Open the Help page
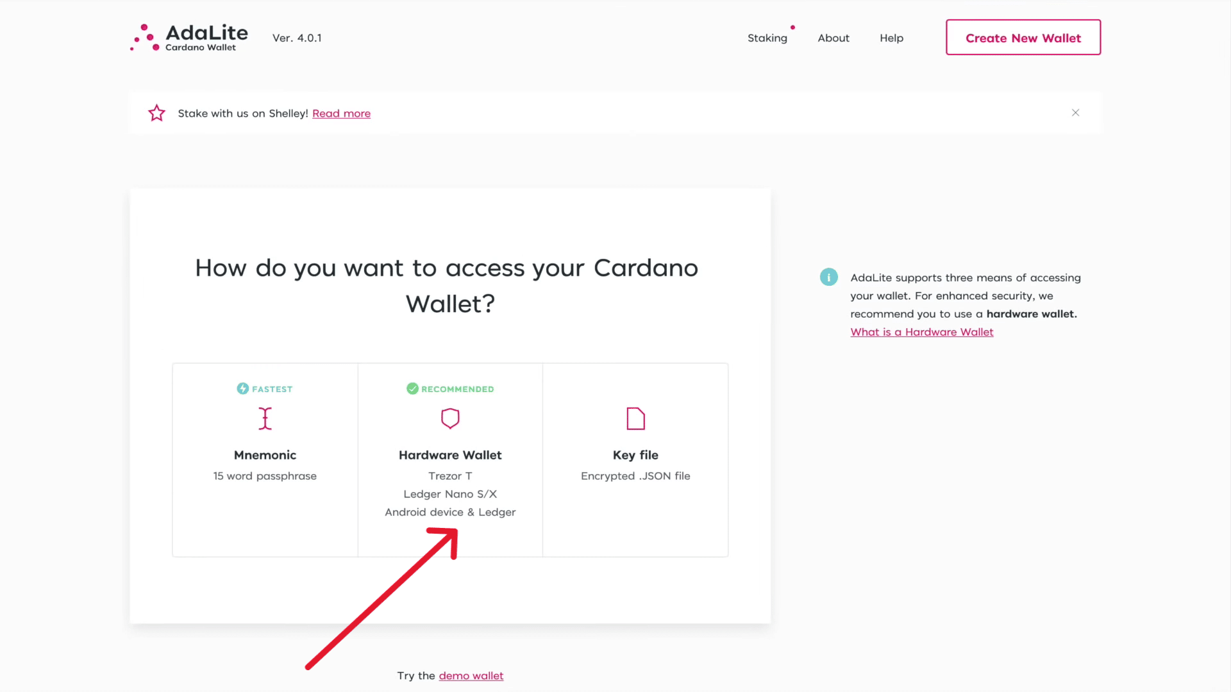Screen dimensions: 1231x692 [891, 38]
